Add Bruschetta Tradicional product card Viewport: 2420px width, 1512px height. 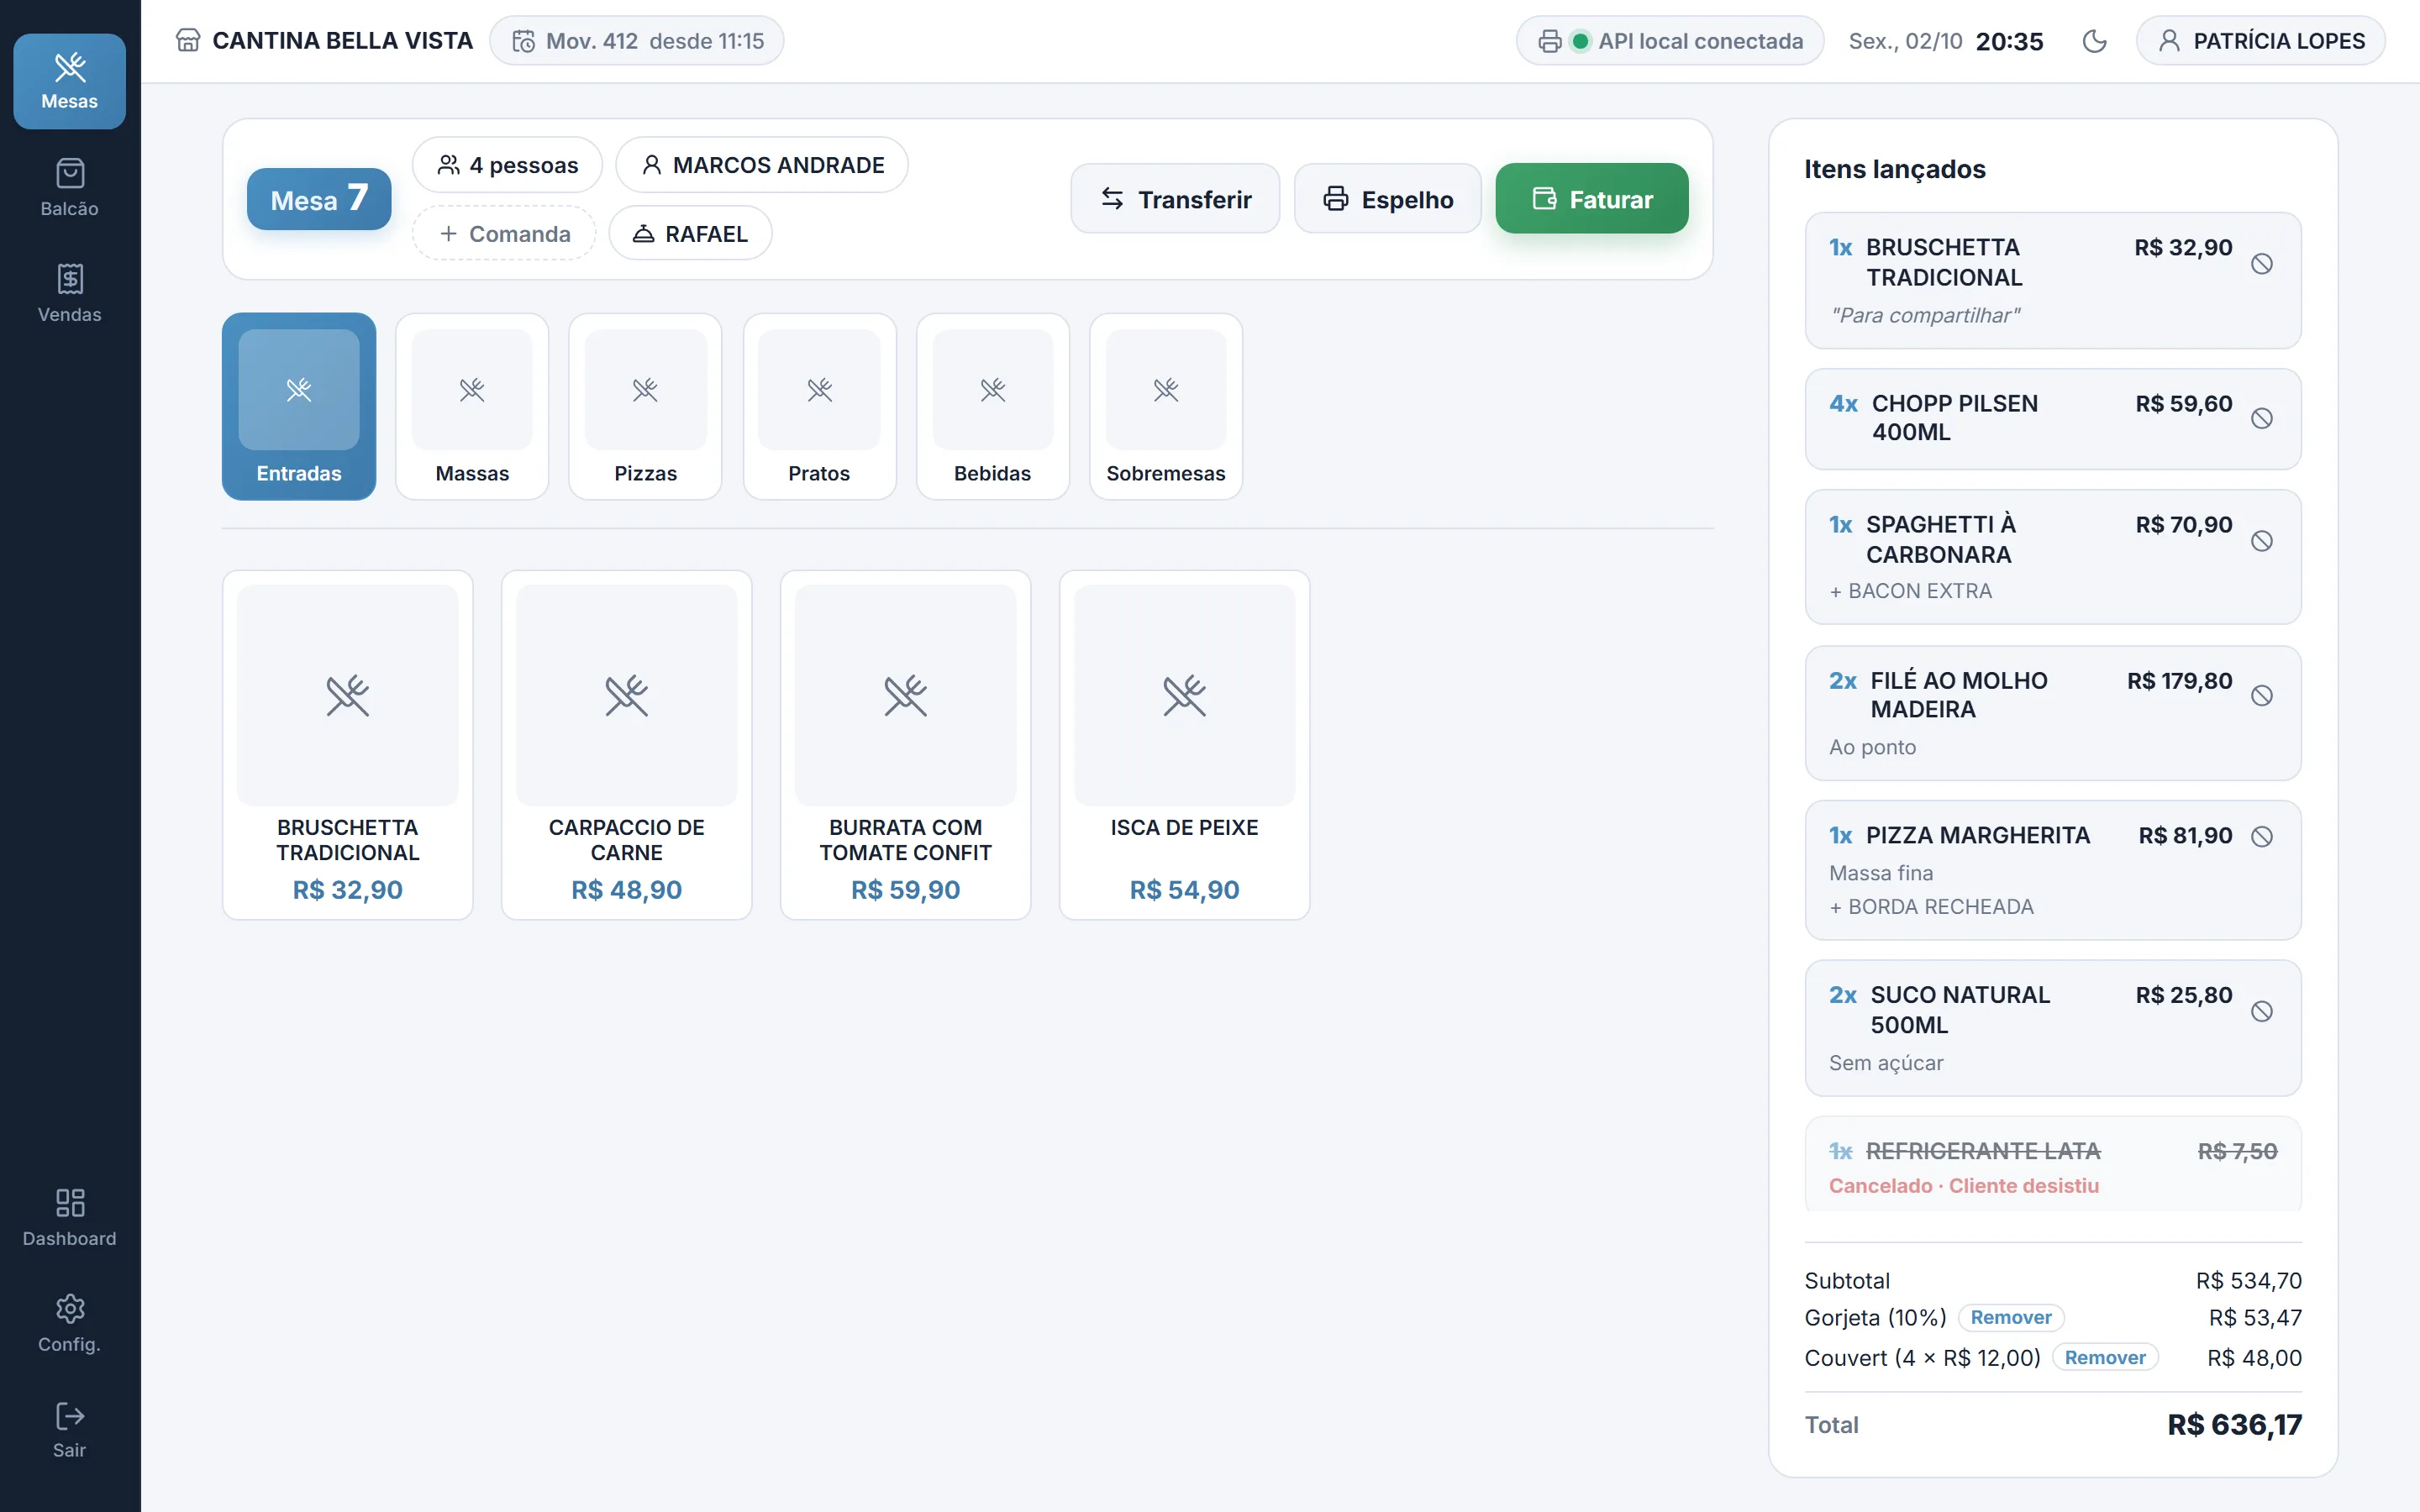click(x=347, y=745)
